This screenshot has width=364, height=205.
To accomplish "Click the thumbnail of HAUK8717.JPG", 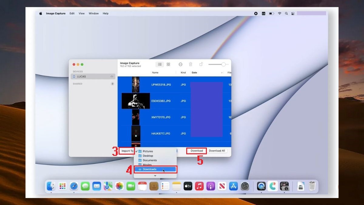I will [136, 133].
